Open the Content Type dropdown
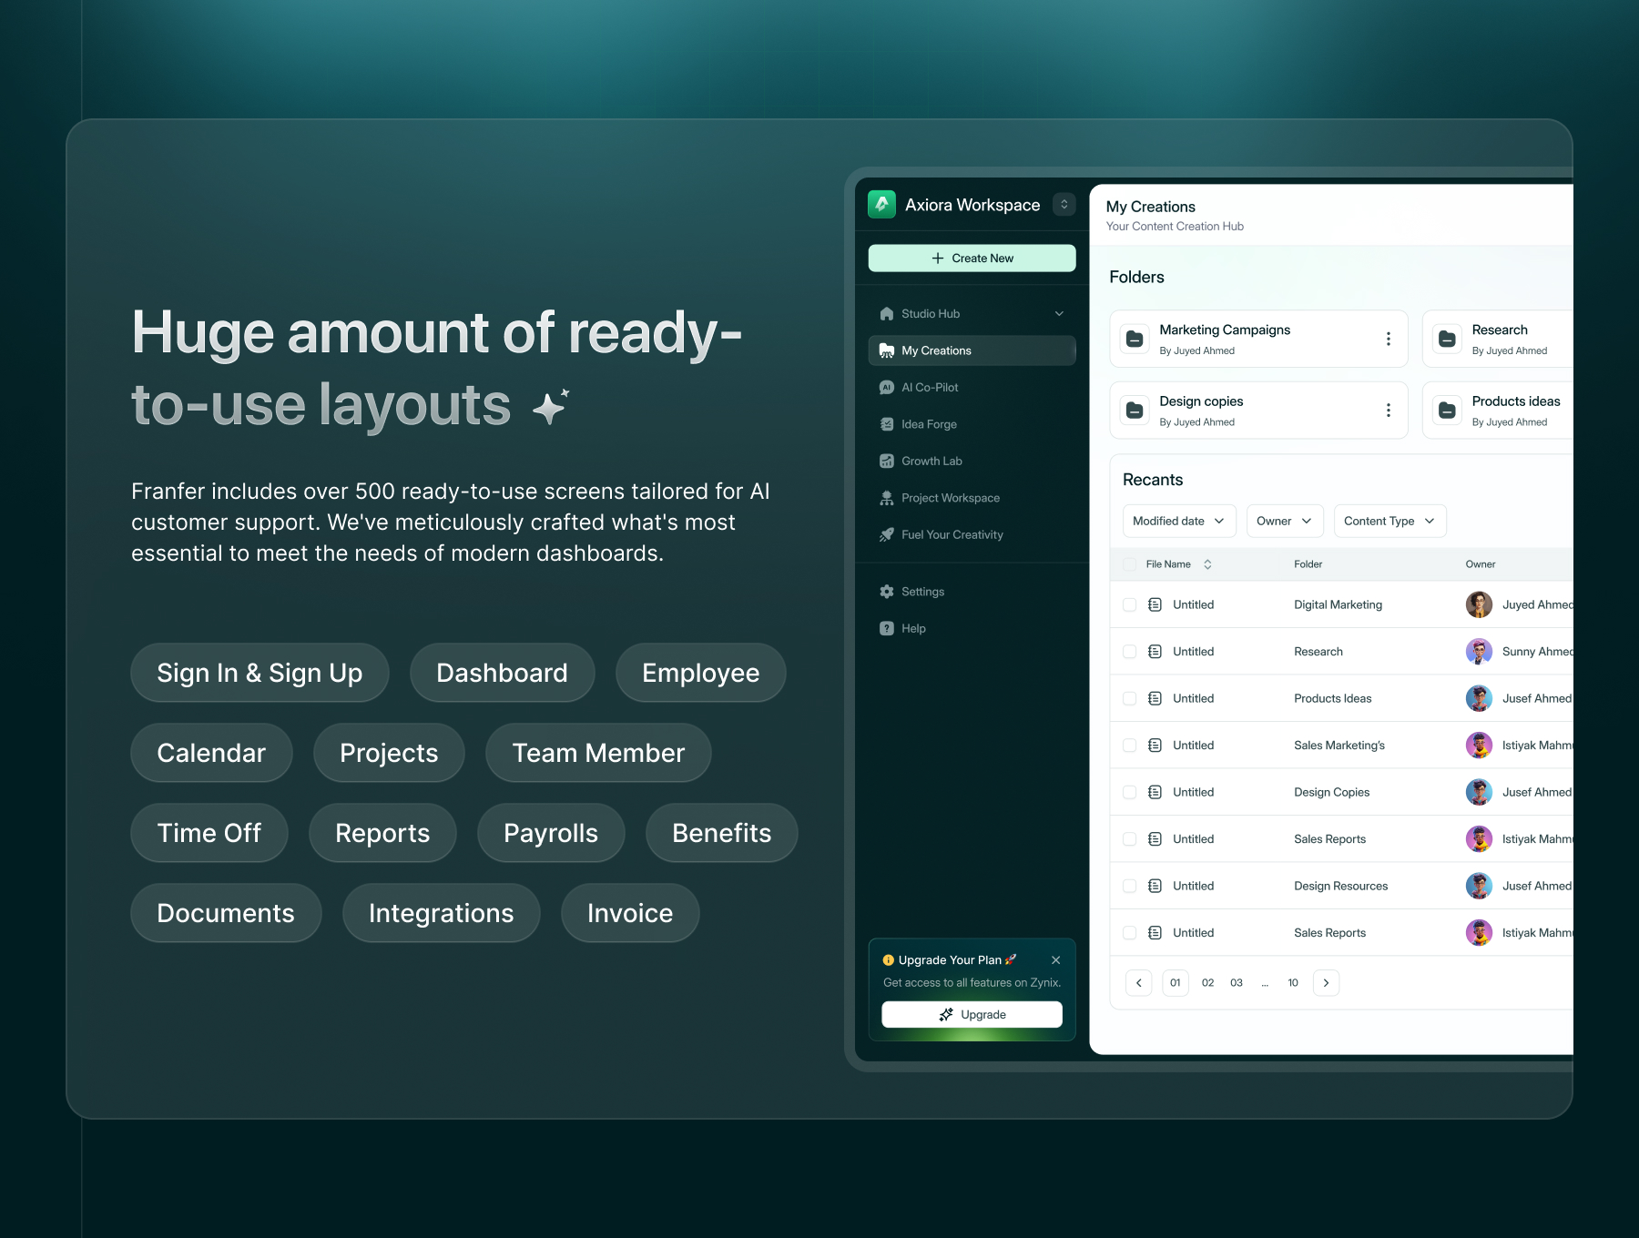 coord(1390,522)
